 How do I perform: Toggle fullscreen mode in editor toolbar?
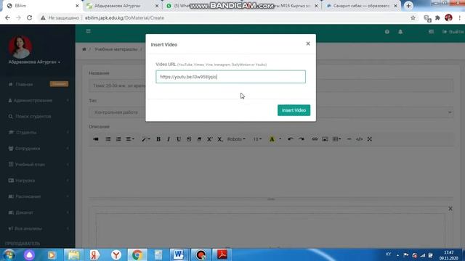tap(370, 139)
